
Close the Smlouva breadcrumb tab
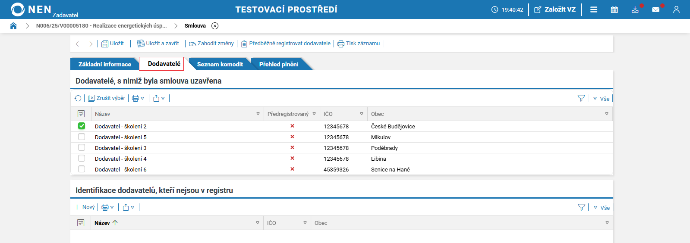click(x=215, y=26)
